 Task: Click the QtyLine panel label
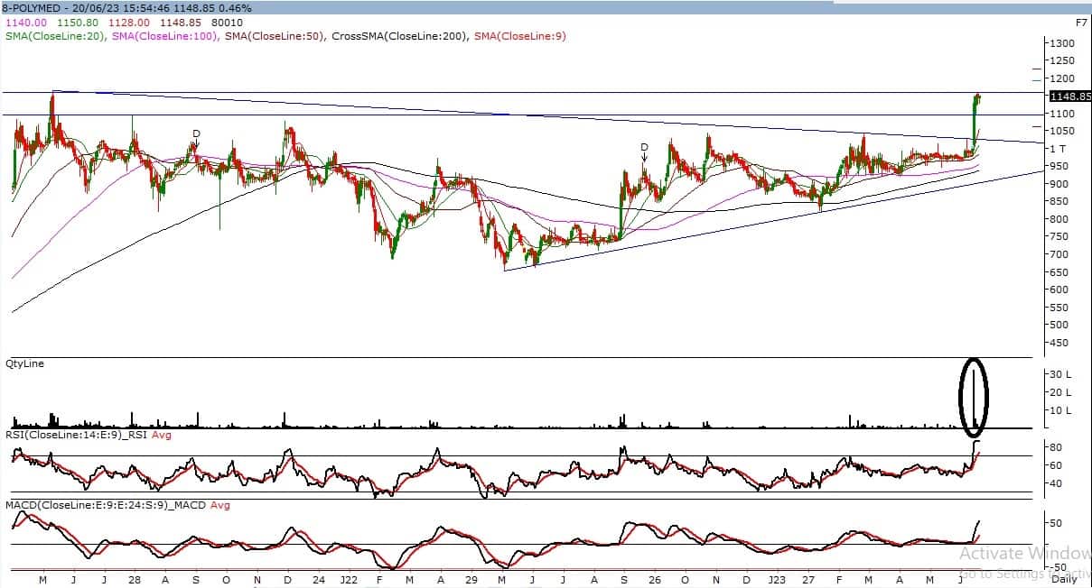25,363
